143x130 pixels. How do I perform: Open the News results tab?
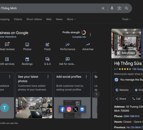point(59,19)
